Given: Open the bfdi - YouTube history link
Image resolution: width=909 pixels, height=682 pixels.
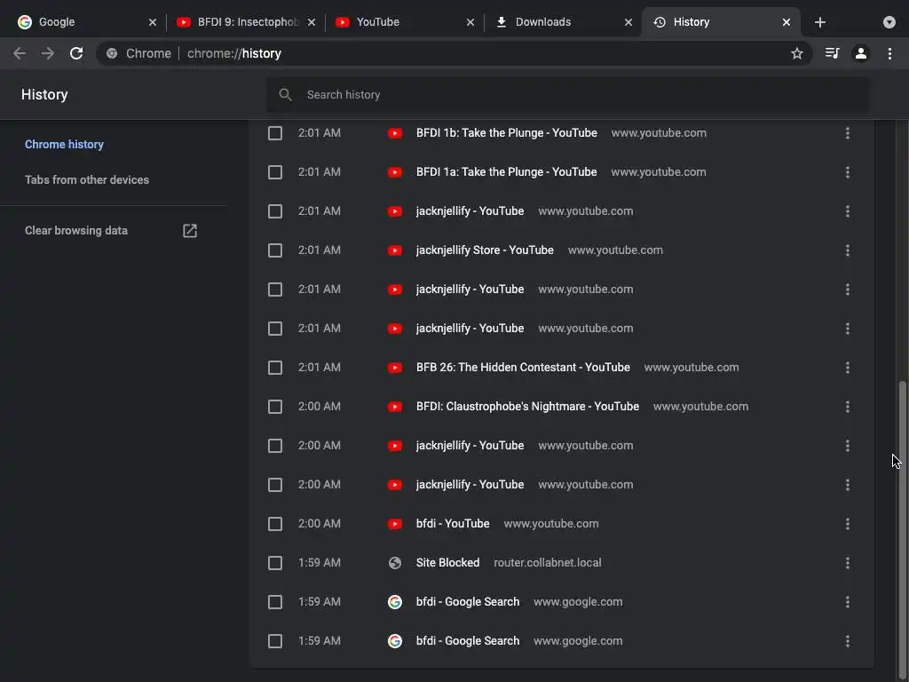Looking at the screenshot, I should pyautogui.click(x=453, y=524).
